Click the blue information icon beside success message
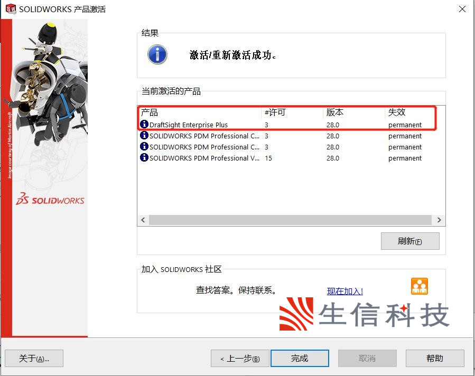 (157, 54)
